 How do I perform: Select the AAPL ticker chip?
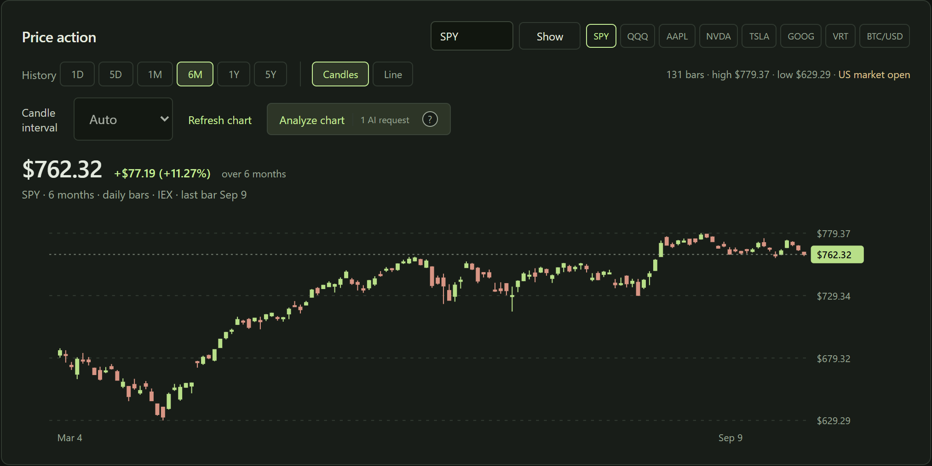tap(677, 36)
